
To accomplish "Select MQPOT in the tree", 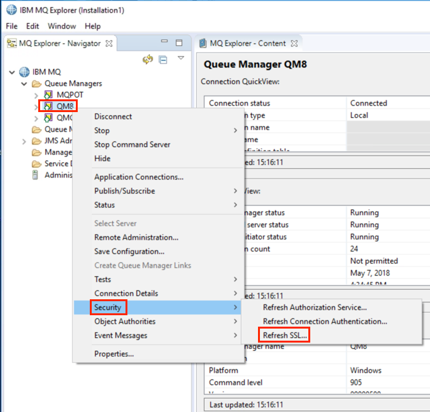I will click(70, 95).
